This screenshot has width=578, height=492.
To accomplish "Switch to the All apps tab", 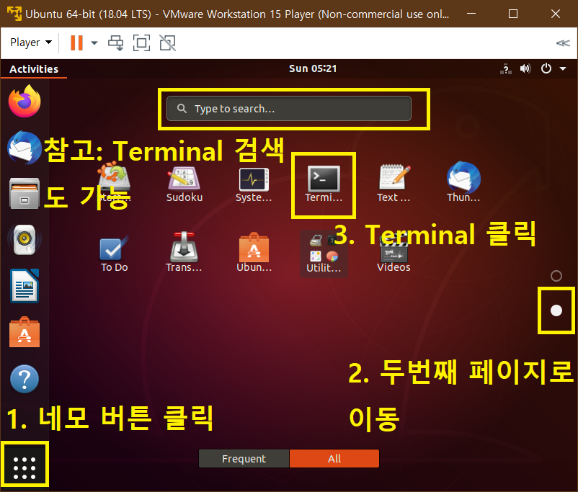I will [334, 458].
